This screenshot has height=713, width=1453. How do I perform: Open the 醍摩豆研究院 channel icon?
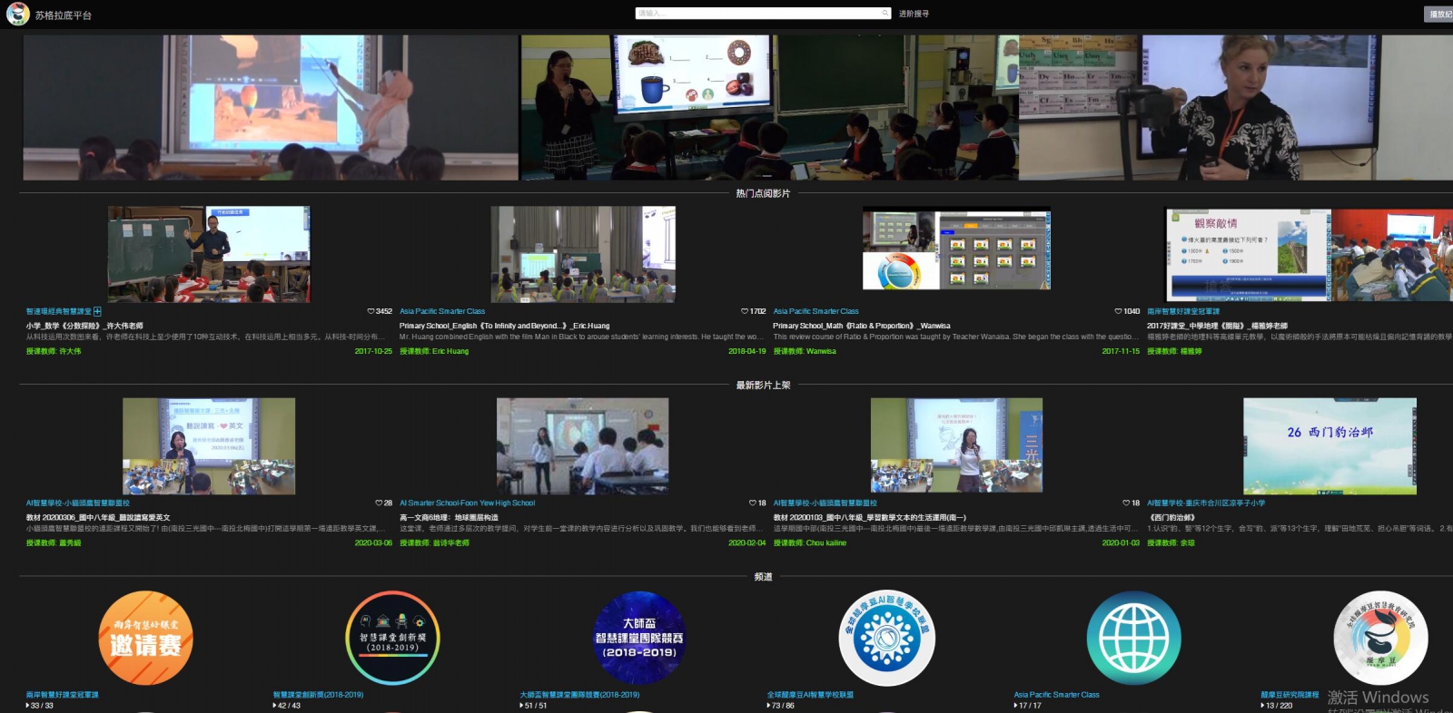(x=1380, y=638)
